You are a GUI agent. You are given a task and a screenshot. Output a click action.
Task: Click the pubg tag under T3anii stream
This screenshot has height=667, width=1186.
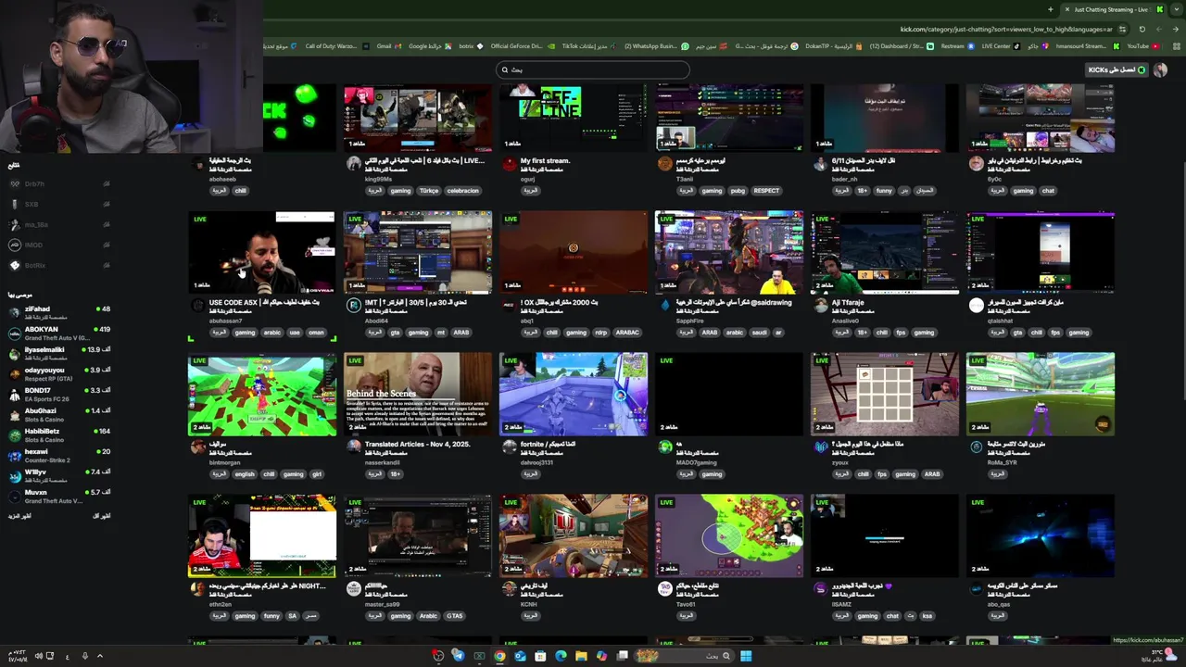738,191
